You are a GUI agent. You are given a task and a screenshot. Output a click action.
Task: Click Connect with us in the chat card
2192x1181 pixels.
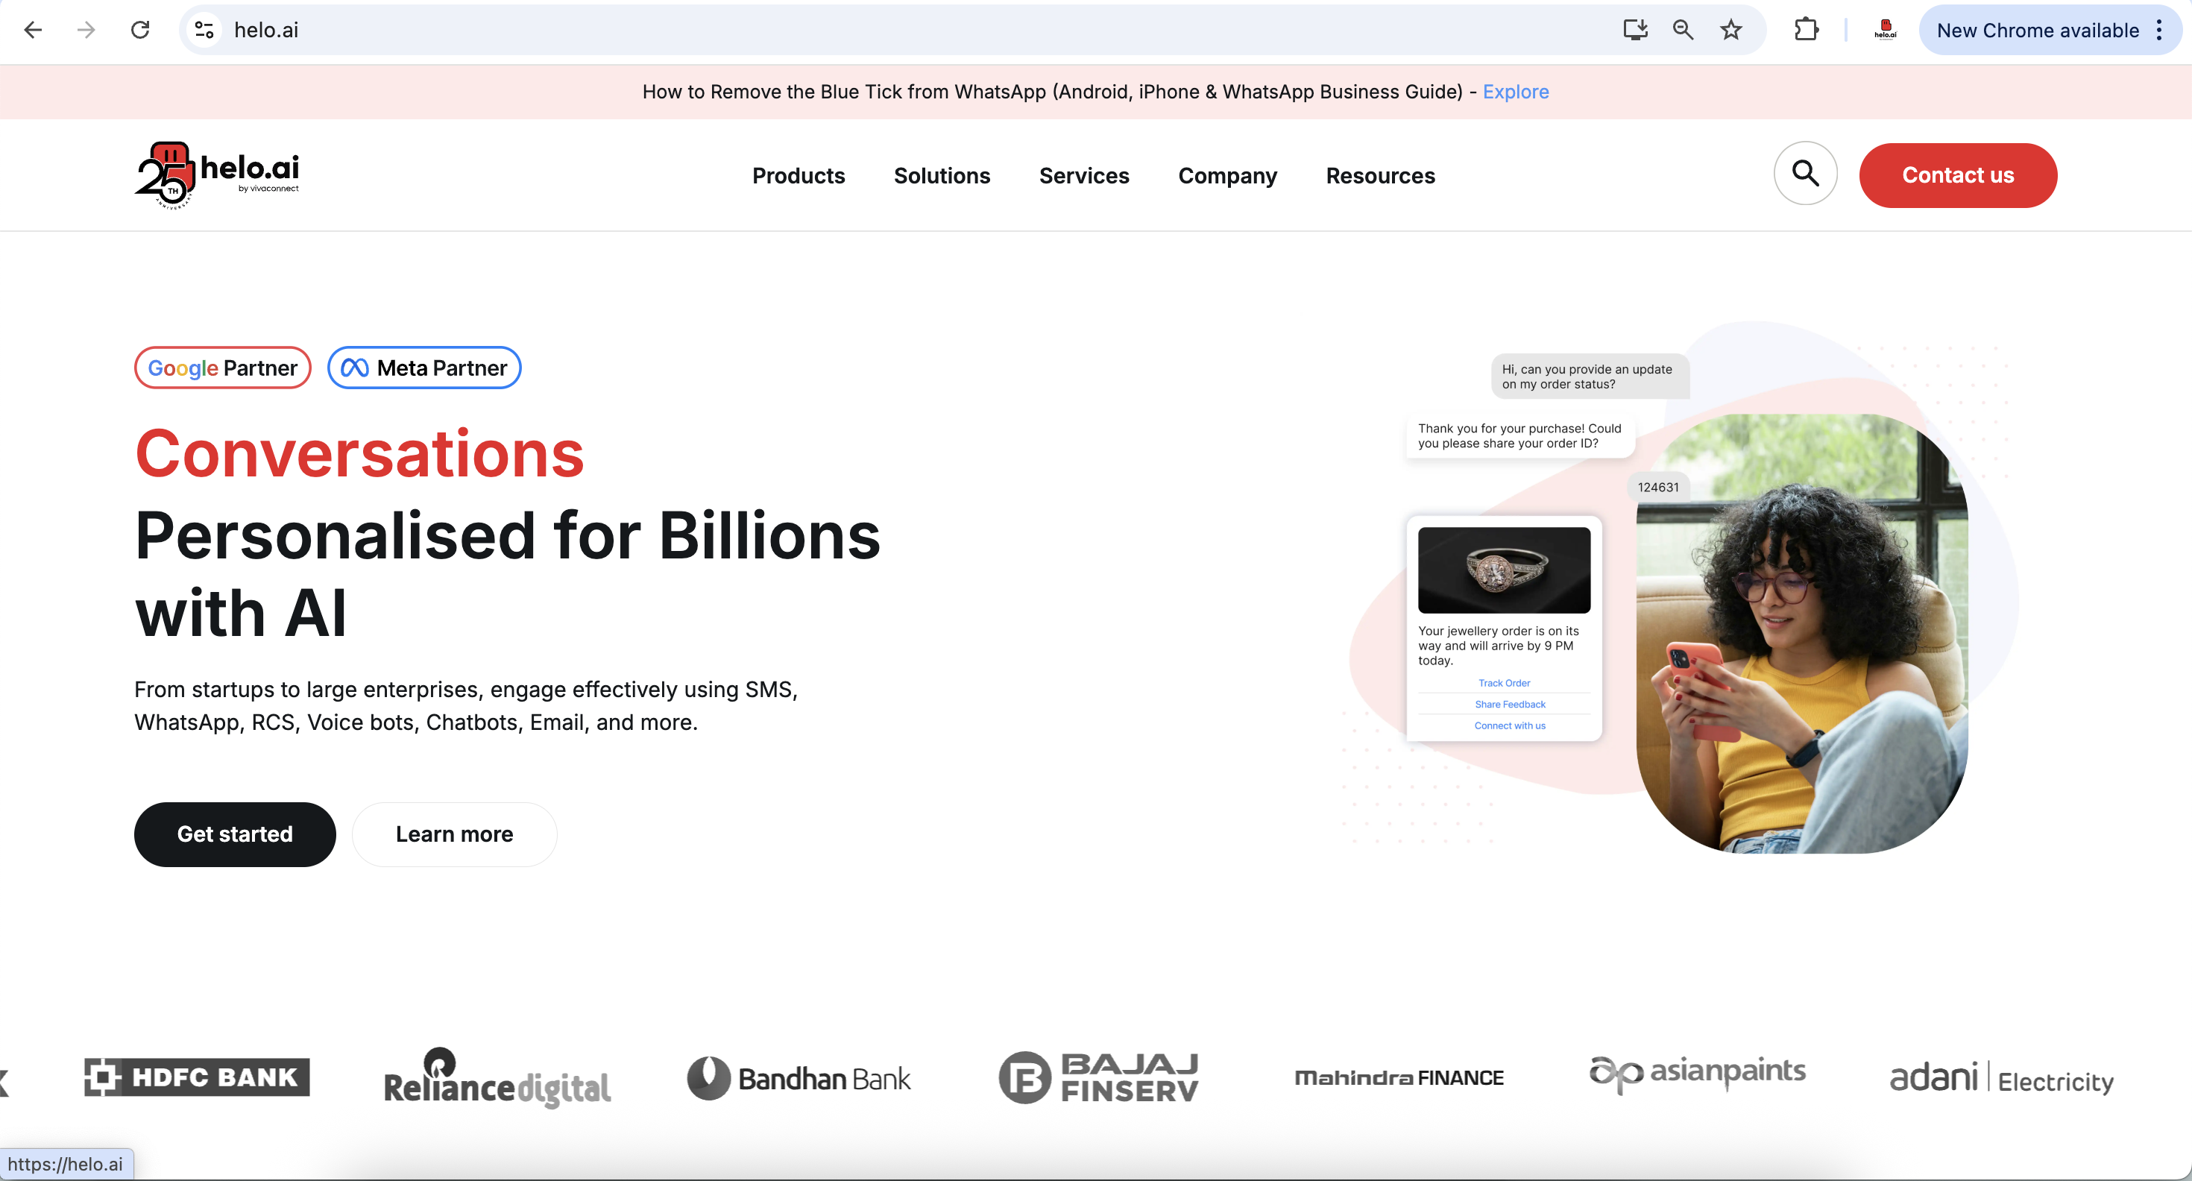pos(1510,725)
